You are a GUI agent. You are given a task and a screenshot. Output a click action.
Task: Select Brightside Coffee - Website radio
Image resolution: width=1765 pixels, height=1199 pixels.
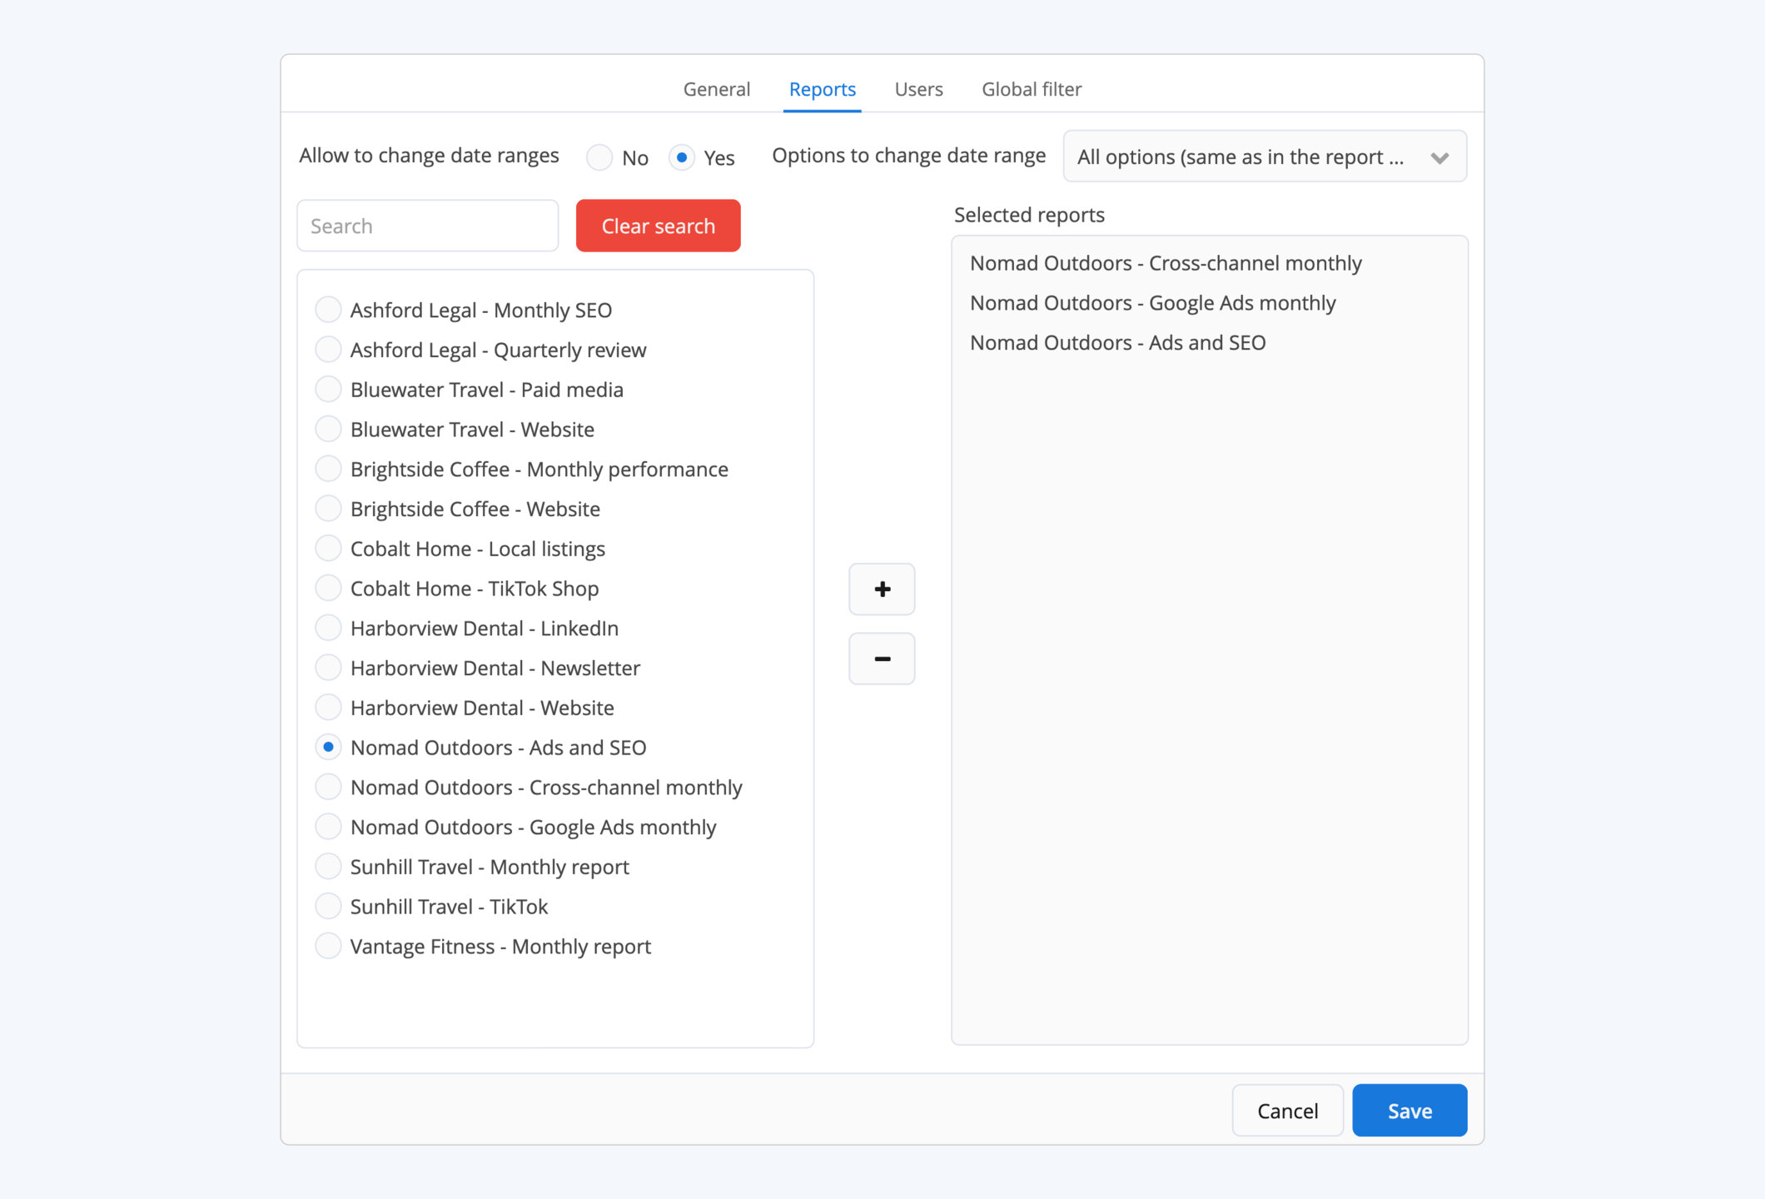coord(328,509)
